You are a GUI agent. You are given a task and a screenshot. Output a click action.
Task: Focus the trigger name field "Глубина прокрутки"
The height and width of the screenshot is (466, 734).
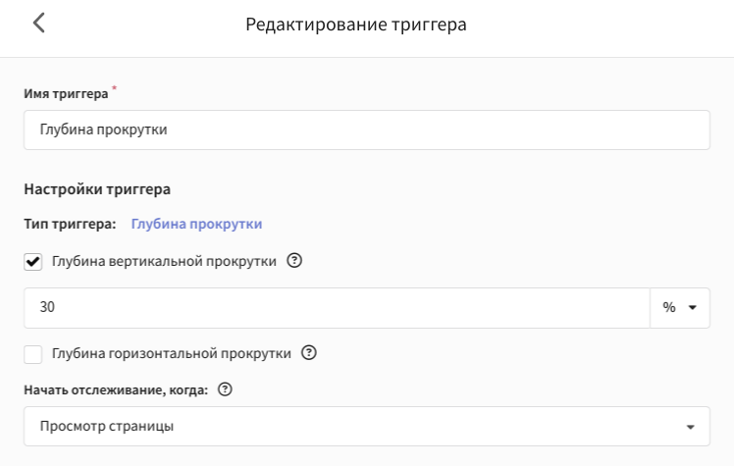pyautogui.click(x=367, y=130)
